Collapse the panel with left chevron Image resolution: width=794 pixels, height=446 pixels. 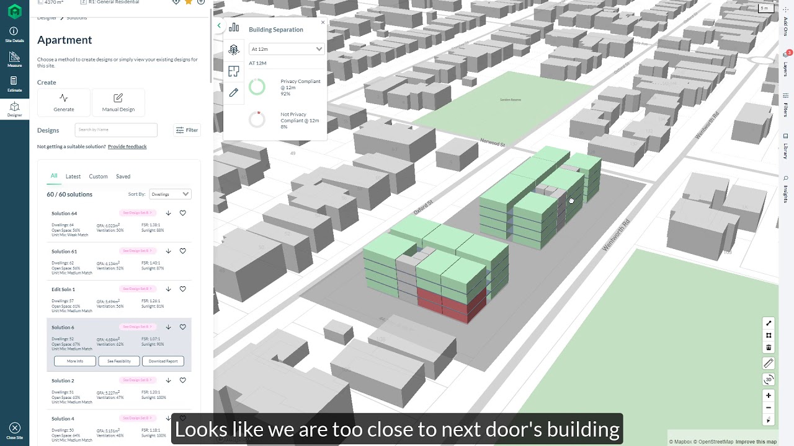pyautogui.click(x=218, y=25)
